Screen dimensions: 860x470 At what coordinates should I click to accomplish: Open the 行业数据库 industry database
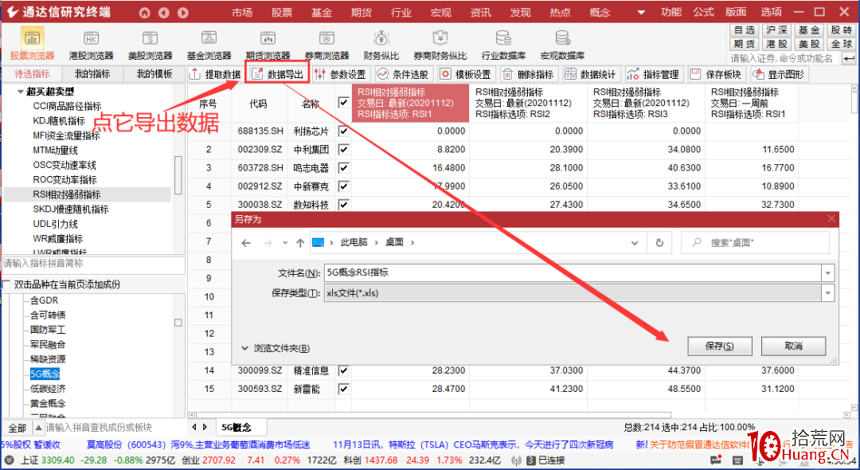click(503, 45)
